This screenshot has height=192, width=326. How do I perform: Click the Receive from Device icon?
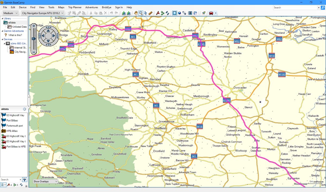tap(128, 13)
